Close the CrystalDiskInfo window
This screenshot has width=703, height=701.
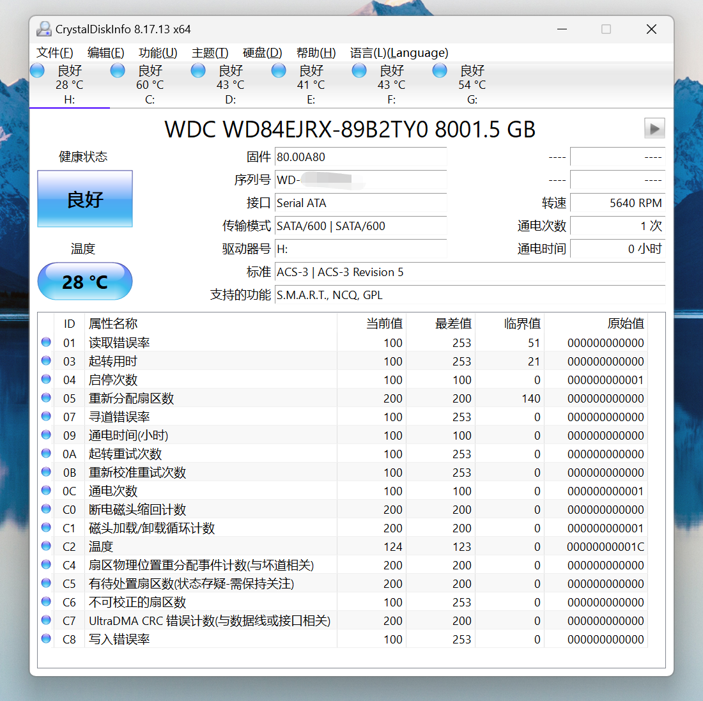point(651,29)
